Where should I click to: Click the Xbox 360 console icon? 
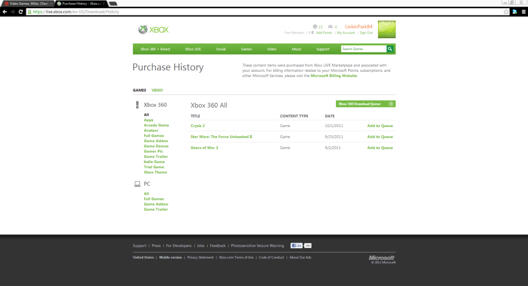click(x=137, y=105)
